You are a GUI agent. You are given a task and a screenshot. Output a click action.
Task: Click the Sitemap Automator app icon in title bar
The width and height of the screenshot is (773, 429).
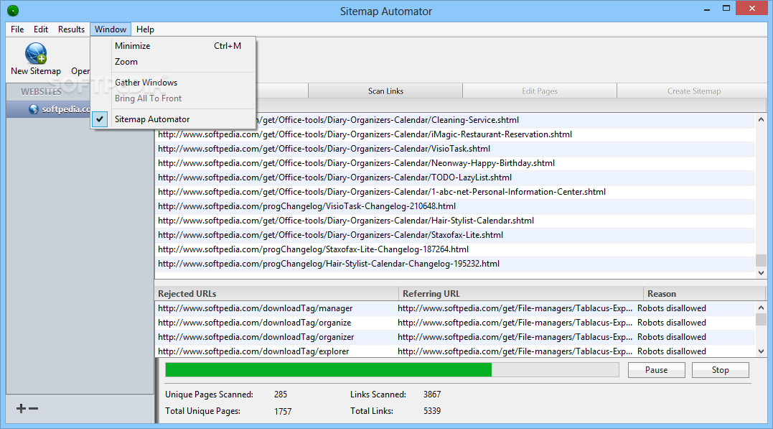(13, 10)
